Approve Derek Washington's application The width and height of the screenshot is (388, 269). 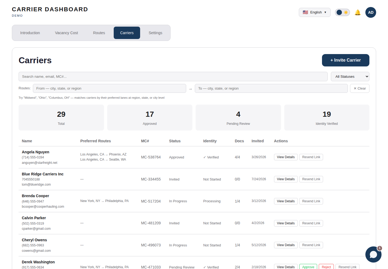coord(308,267)
